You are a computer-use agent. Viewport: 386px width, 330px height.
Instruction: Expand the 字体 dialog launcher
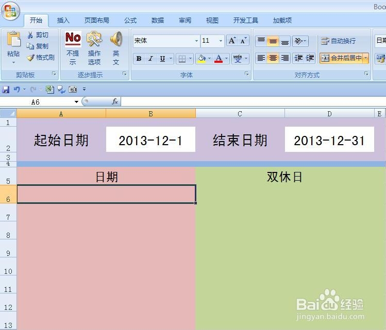point(246,74)
